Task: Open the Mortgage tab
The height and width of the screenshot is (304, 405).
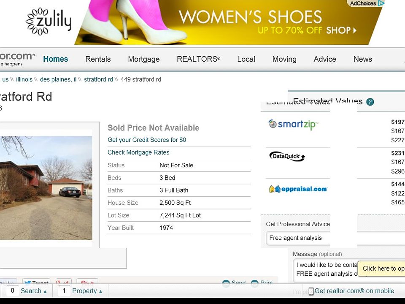Action: coord(143,59)
